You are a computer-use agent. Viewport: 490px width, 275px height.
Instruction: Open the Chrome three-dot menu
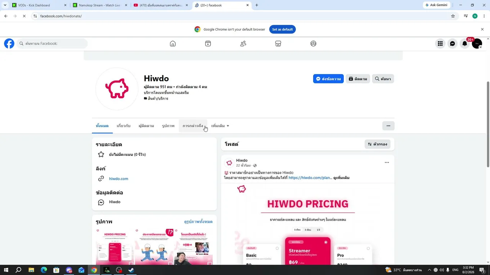(x=484, y=16)
